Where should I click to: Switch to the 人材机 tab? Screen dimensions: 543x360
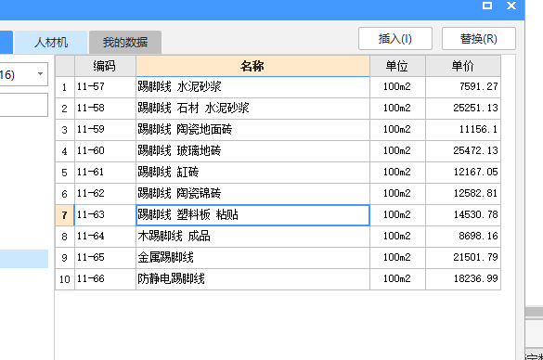tap(51, 43)
